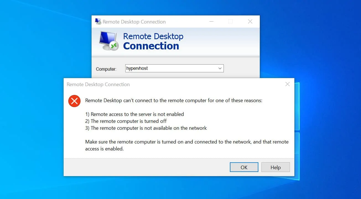Click the Remote Desktop Connection title bar icon
Viewport: 361px width, 199px height.
coord(98,22)
